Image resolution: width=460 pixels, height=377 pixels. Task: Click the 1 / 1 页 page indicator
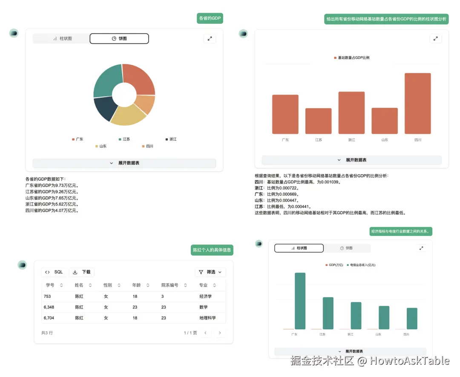(190, 333)
